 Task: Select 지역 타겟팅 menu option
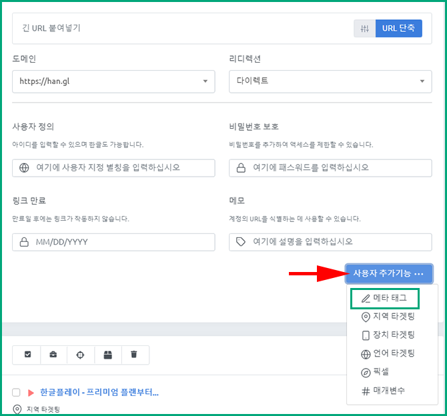pyautogui.click(x=388, y=317)
